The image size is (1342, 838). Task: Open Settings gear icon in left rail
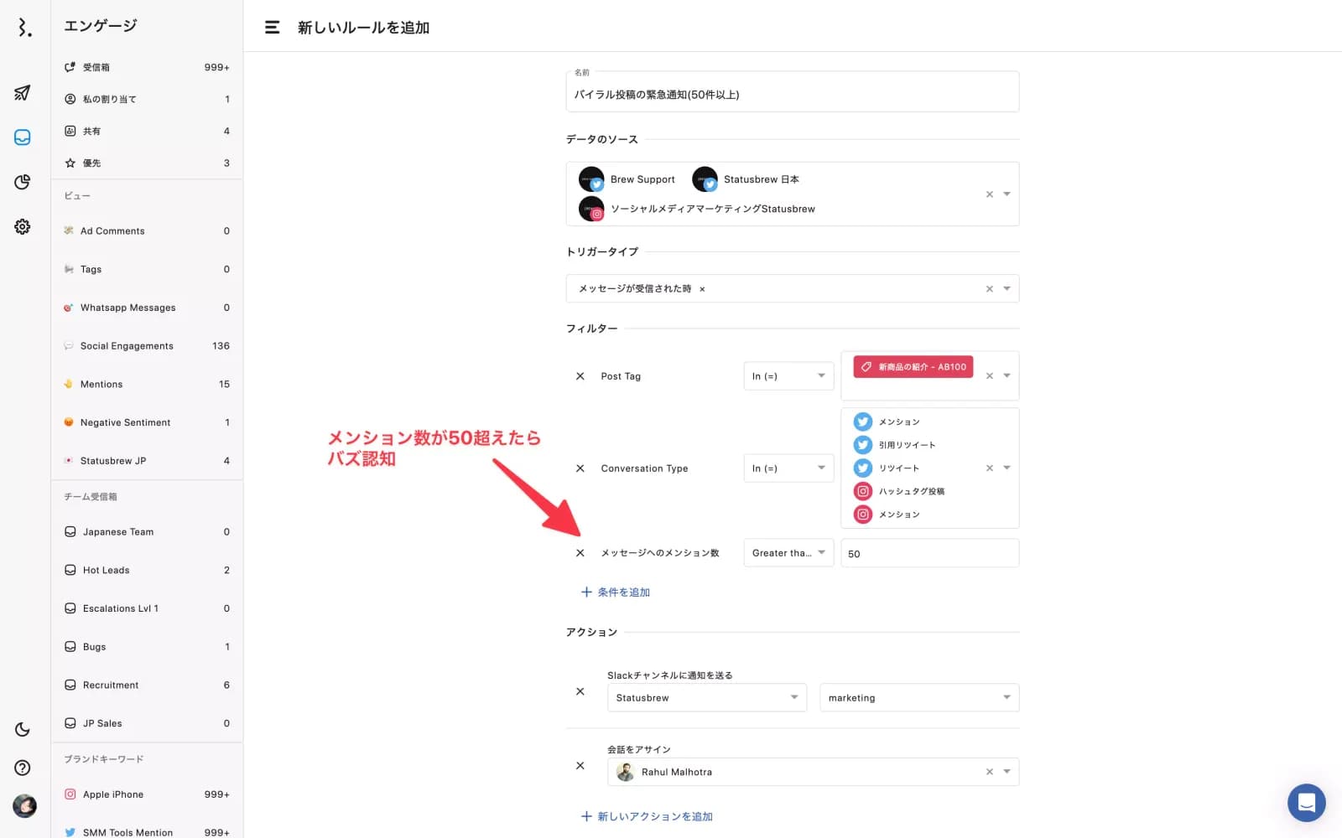click(23, 226)
